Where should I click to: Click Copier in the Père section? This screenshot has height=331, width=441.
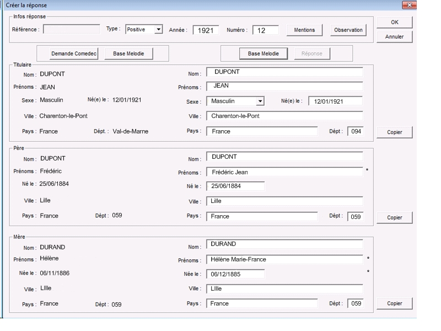pyautogui.click(x=394, y=217)
